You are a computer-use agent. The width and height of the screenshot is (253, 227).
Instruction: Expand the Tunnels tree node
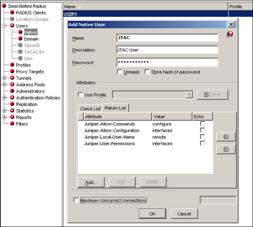point(4,78)
